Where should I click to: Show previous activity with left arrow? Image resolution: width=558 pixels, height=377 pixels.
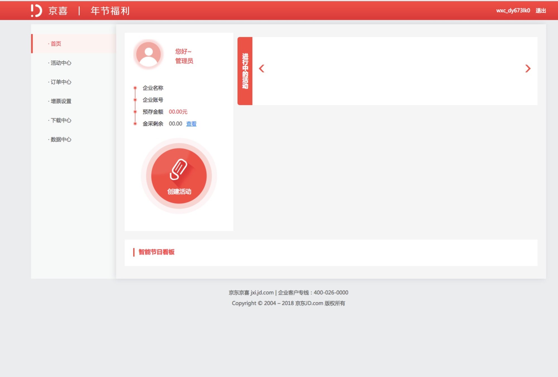point(262,69)
